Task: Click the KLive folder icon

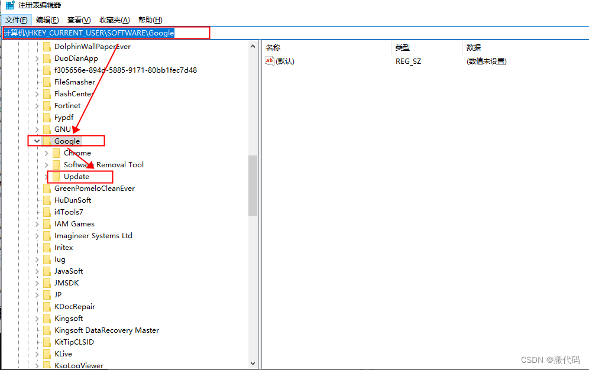Action: tap(47, 354)
